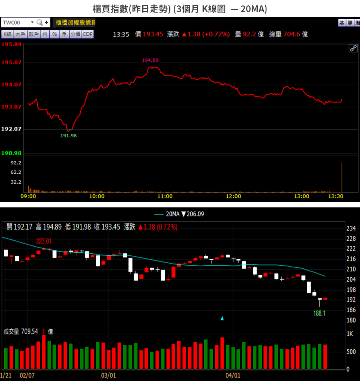Click the chain link icon on chart
Viewport: 360px width, 381px height.
[353, 48]
